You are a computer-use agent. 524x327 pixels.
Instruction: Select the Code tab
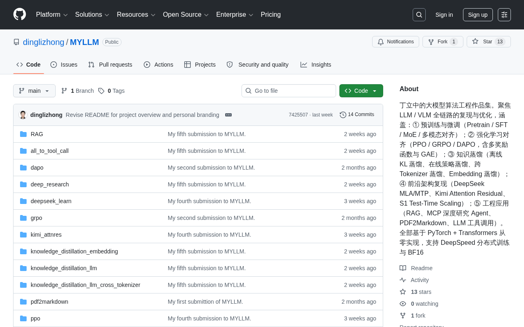29,65
